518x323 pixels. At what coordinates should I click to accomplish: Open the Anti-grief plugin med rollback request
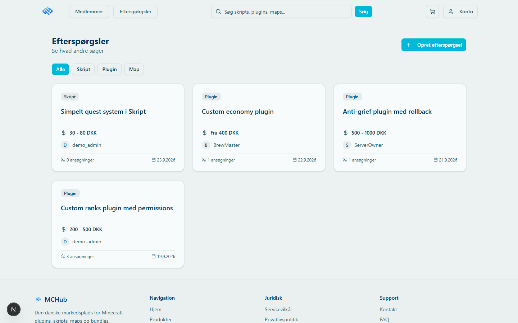pos(387,112)
